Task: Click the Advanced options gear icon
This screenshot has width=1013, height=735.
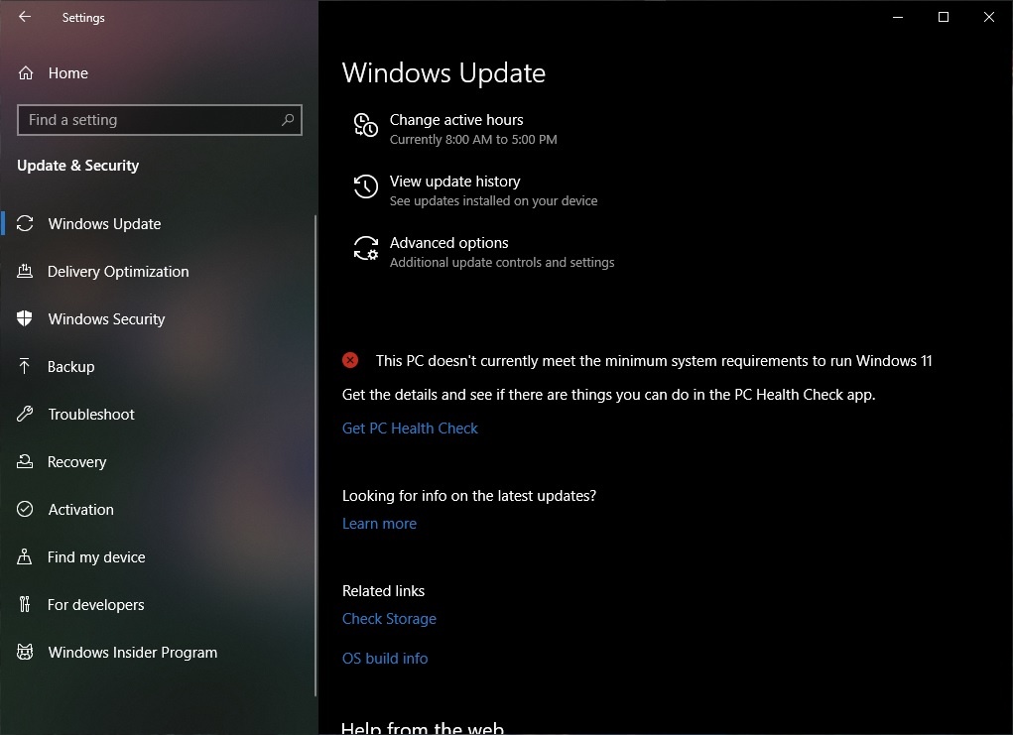Action: point(366,248)
